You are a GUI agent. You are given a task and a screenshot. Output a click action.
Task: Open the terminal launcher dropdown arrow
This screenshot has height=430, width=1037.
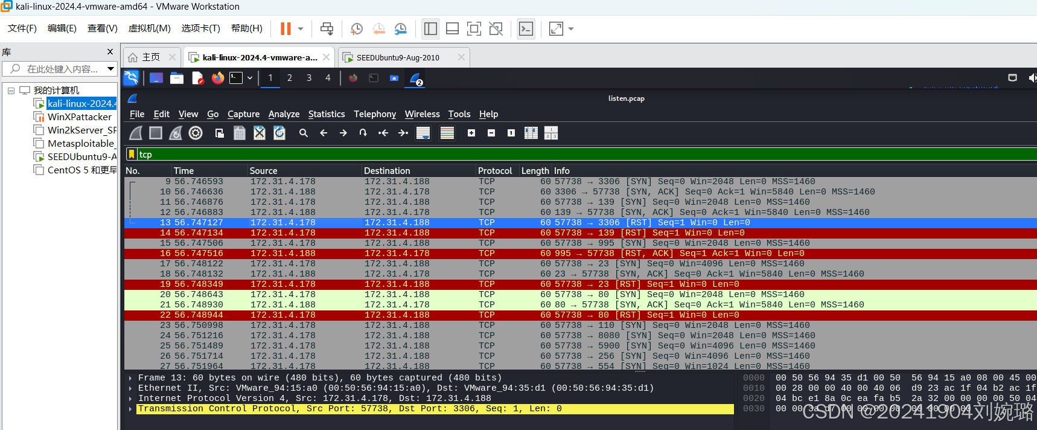[x=250, y=78]
